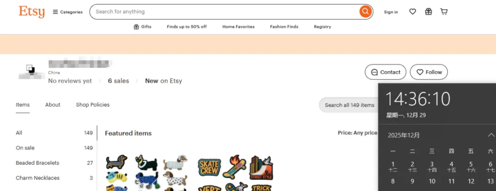Open Favorites heart icon in header
496x191 pixels.
(412, 11)
